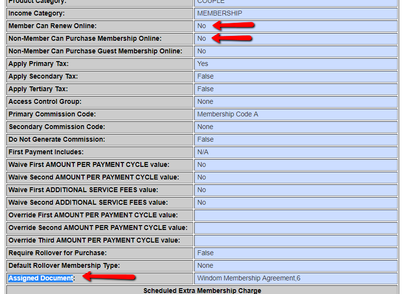
Task: Click the 'Access Control Group' None value
Action: (x=205, y=101)
